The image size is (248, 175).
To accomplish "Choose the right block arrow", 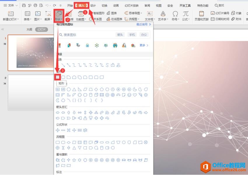I will pyautogui.click(x=57, y=113).
